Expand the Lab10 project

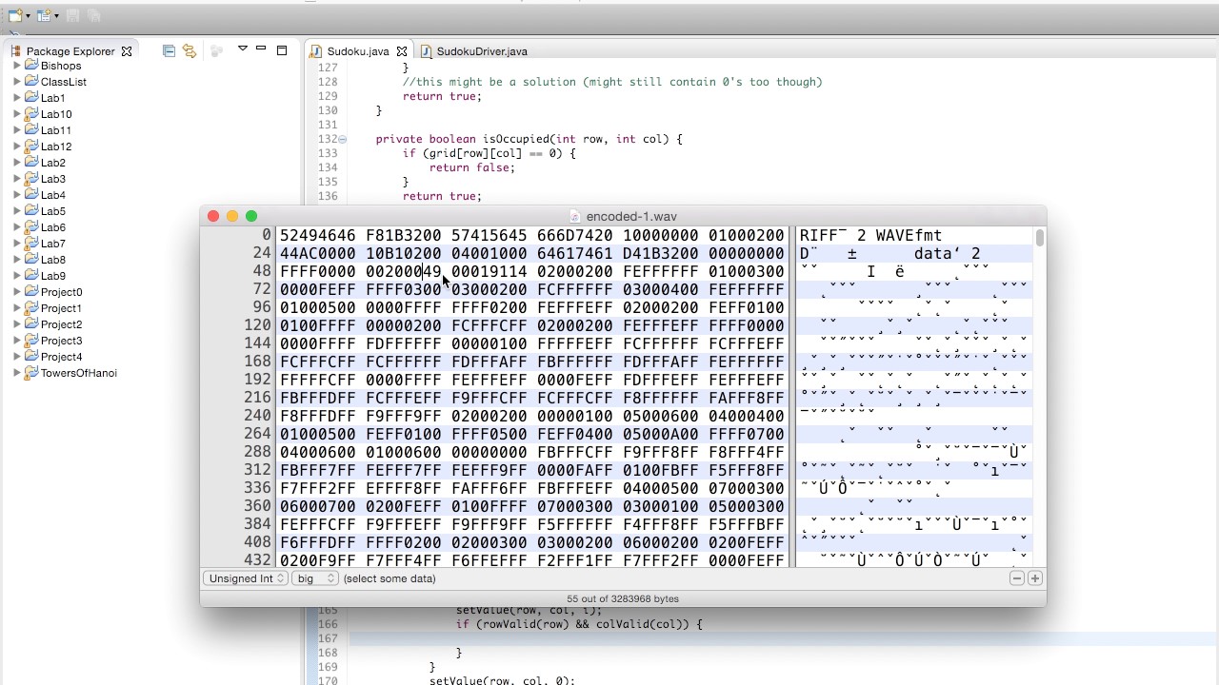(17, 114)
